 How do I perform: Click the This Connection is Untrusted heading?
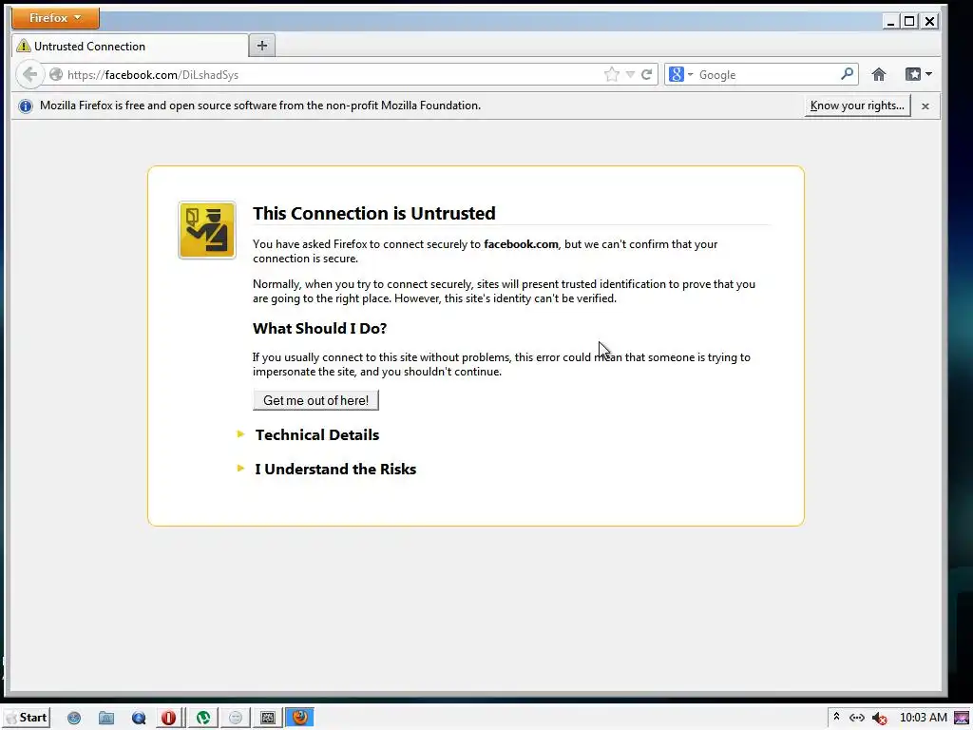point(373,213)
